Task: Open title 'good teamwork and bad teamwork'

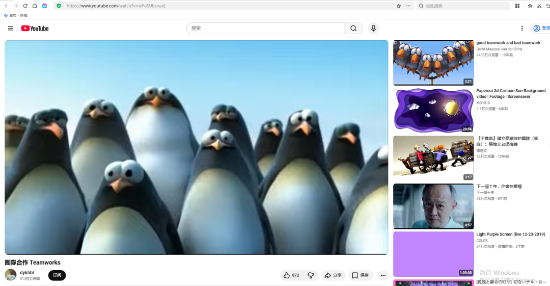Action: 508,43
